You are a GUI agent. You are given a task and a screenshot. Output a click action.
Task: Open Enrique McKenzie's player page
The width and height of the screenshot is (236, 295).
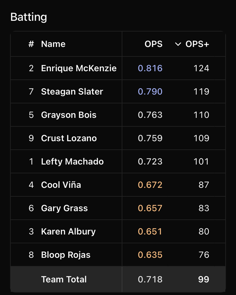pyautogui.click(x=79, y=68)
